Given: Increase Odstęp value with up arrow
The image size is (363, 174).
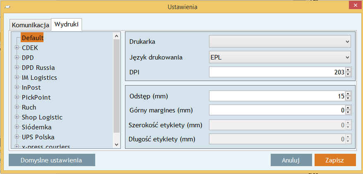Looking at the screenshot, I should [x=348, y=93].
